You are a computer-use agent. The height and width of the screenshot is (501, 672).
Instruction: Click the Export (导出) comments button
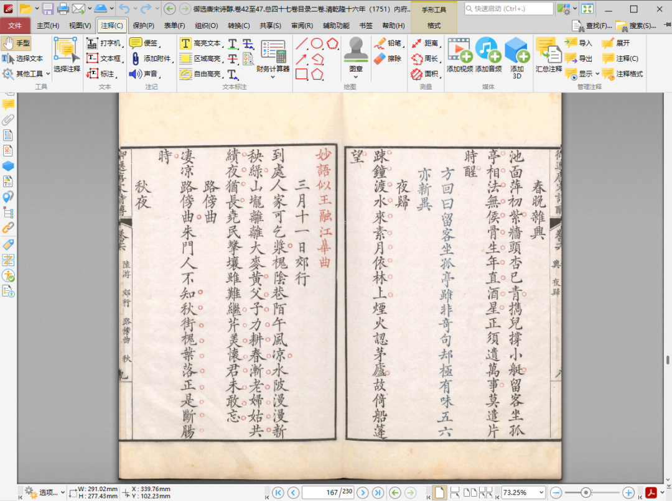pos(579,58)
